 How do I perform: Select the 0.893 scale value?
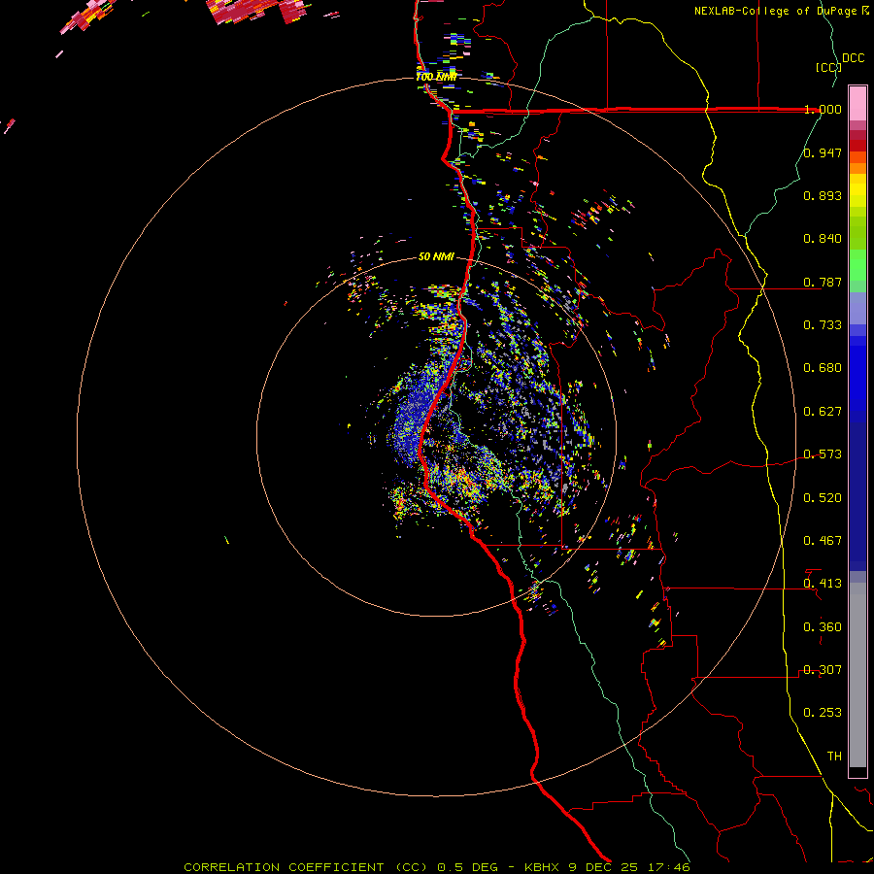coord(823,195)
